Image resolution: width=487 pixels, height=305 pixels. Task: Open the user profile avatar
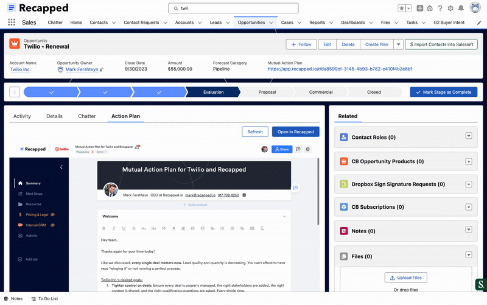(x=475, y=7)
